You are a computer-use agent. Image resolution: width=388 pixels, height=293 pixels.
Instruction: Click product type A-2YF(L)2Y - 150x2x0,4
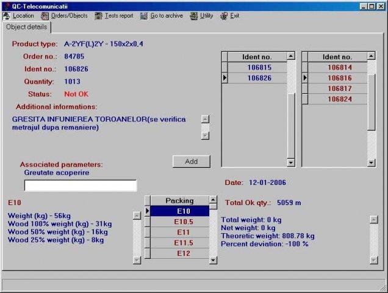pos(104,44)
